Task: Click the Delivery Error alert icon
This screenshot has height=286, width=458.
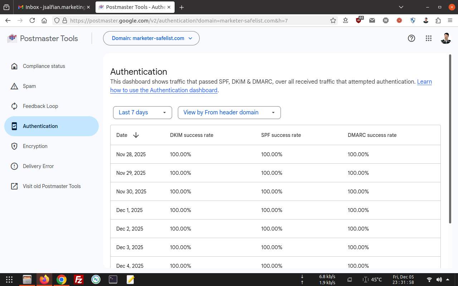Action: tap(14, 166)
